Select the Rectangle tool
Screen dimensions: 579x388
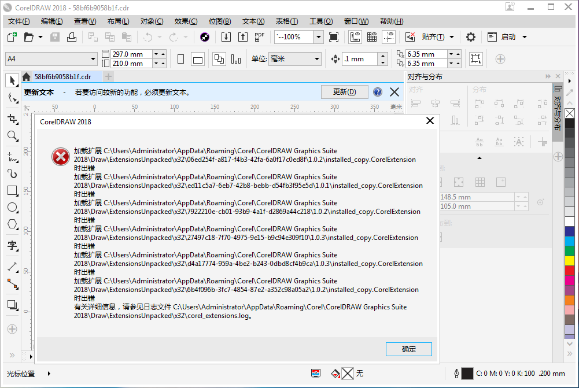(12, 190)
